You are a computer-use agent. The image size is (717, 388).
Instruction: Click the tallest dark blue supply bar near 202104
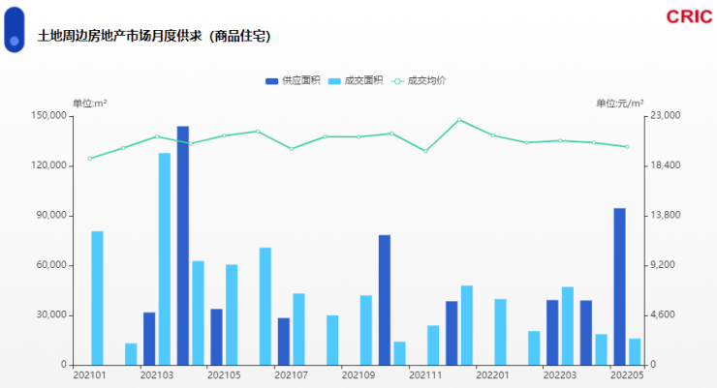pyautogui.click(x=183, y=246)
